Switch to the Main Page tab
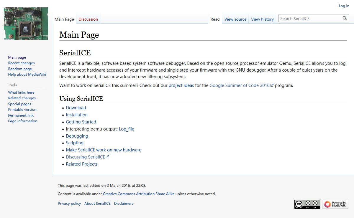The image size is (354, 218). tap(64, 19)
